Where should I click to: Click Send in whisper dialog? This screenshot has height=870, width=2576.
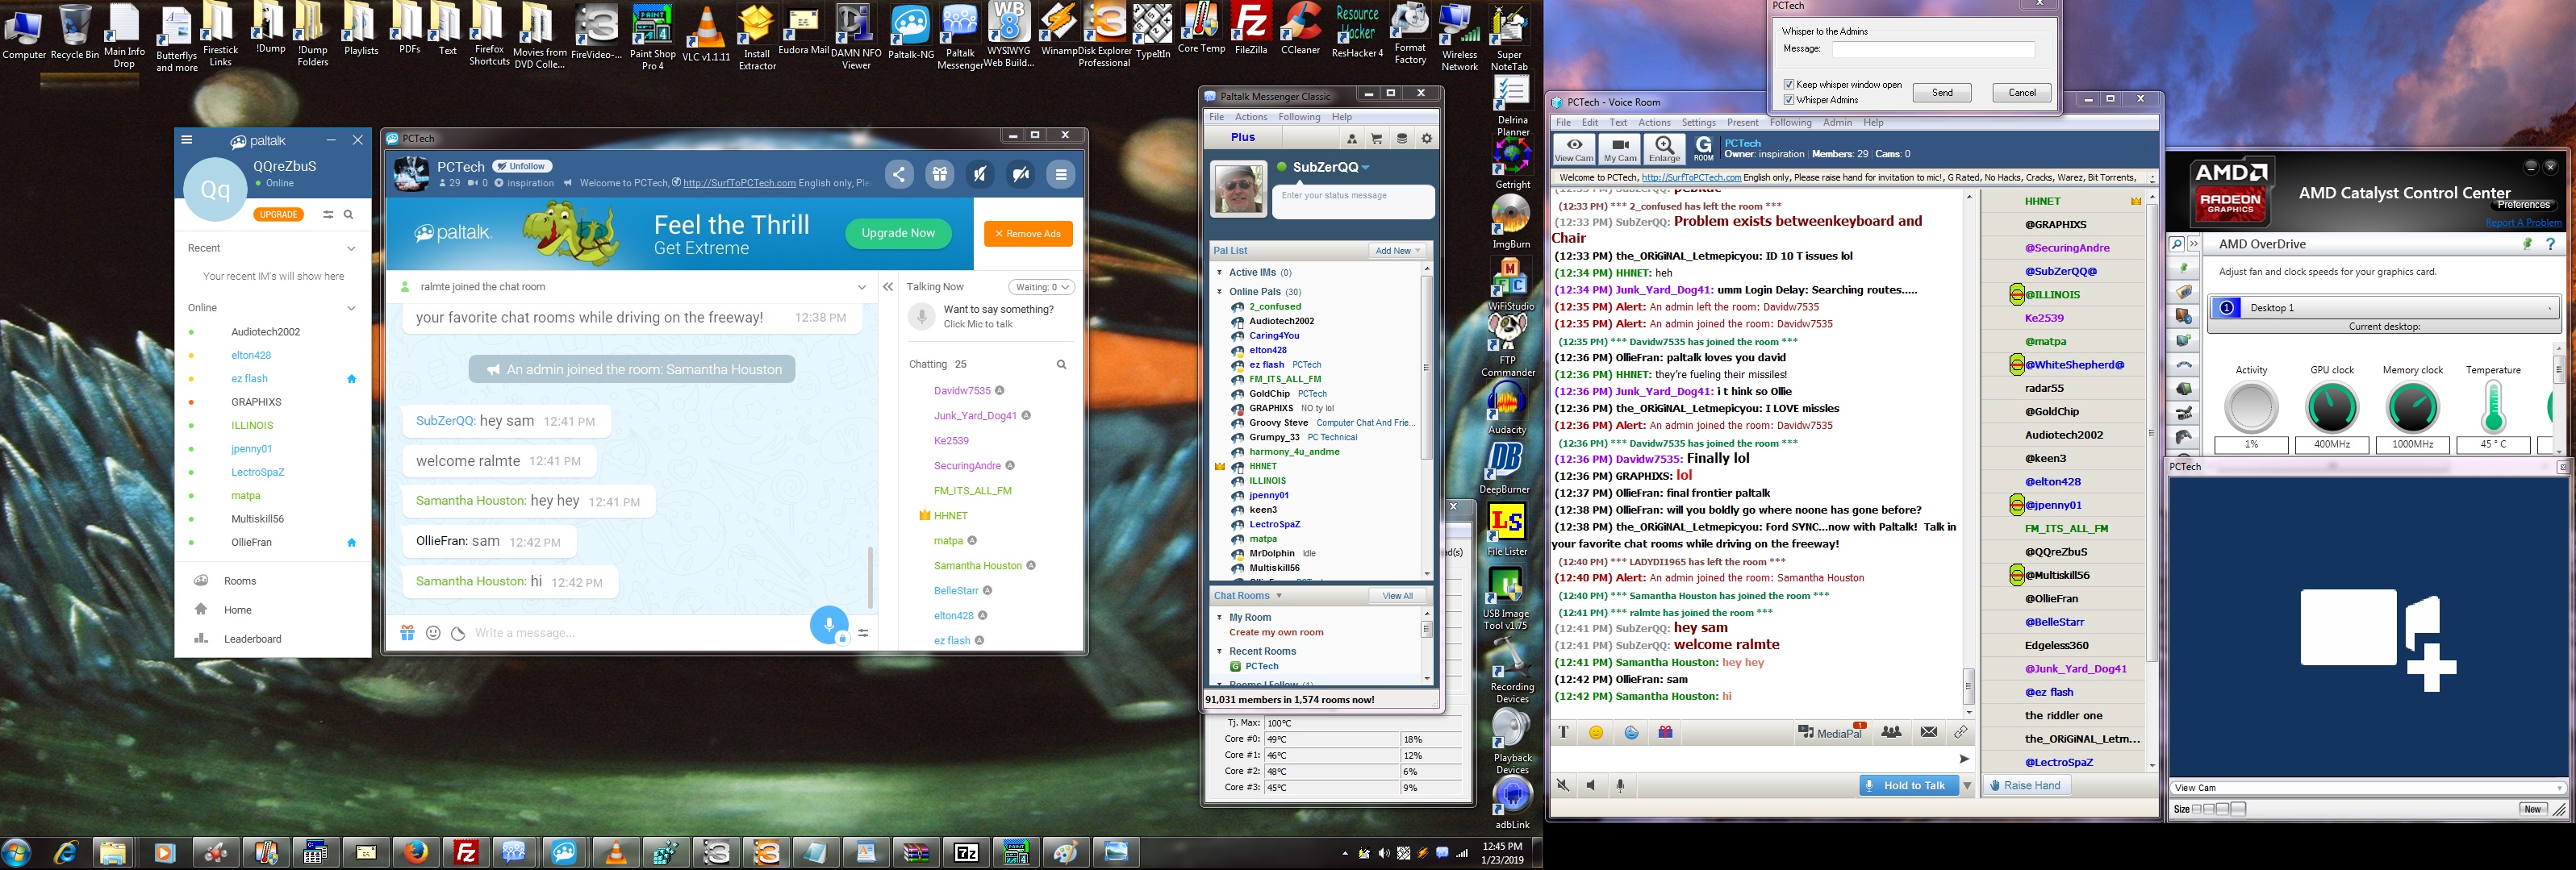click(x=1941, y=93)
